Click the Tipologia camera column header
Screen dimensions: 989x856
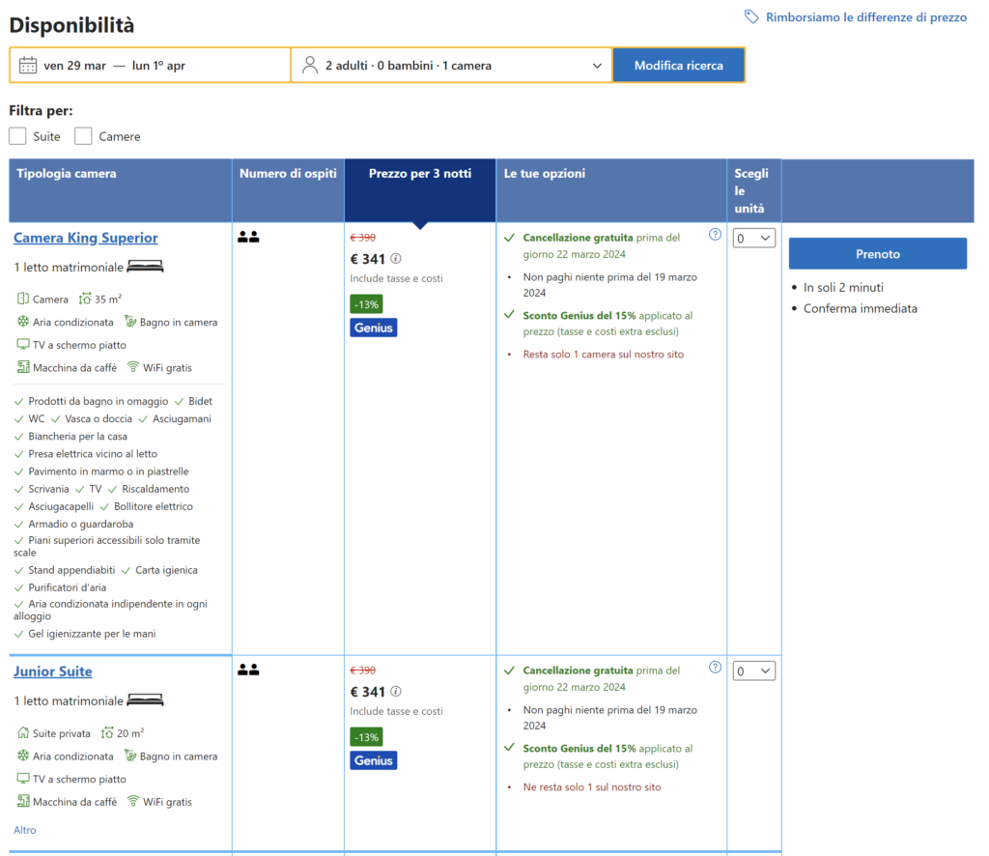pos(67,174)
